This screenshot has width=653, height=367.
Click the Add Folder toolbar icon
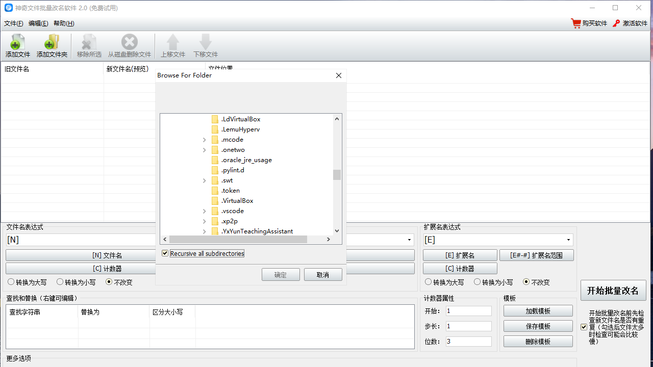pyautogui.click(x=52, y=43)
